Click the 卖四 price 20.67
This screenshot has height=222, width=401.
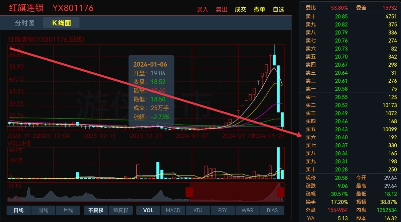341,65
